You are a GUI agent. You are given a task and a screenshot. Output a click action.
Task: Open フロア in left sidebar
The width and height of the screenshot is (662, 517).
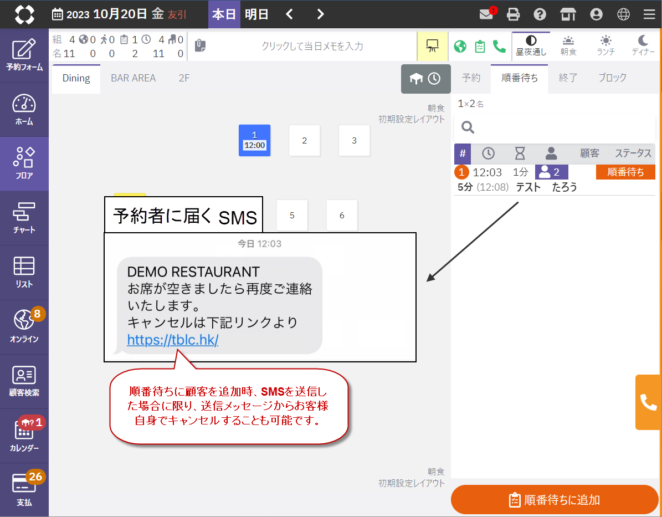click(x=24, y=164)
